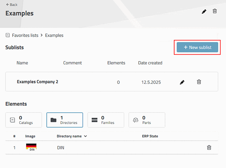Delete the Examples list via header trash icon

215,11
